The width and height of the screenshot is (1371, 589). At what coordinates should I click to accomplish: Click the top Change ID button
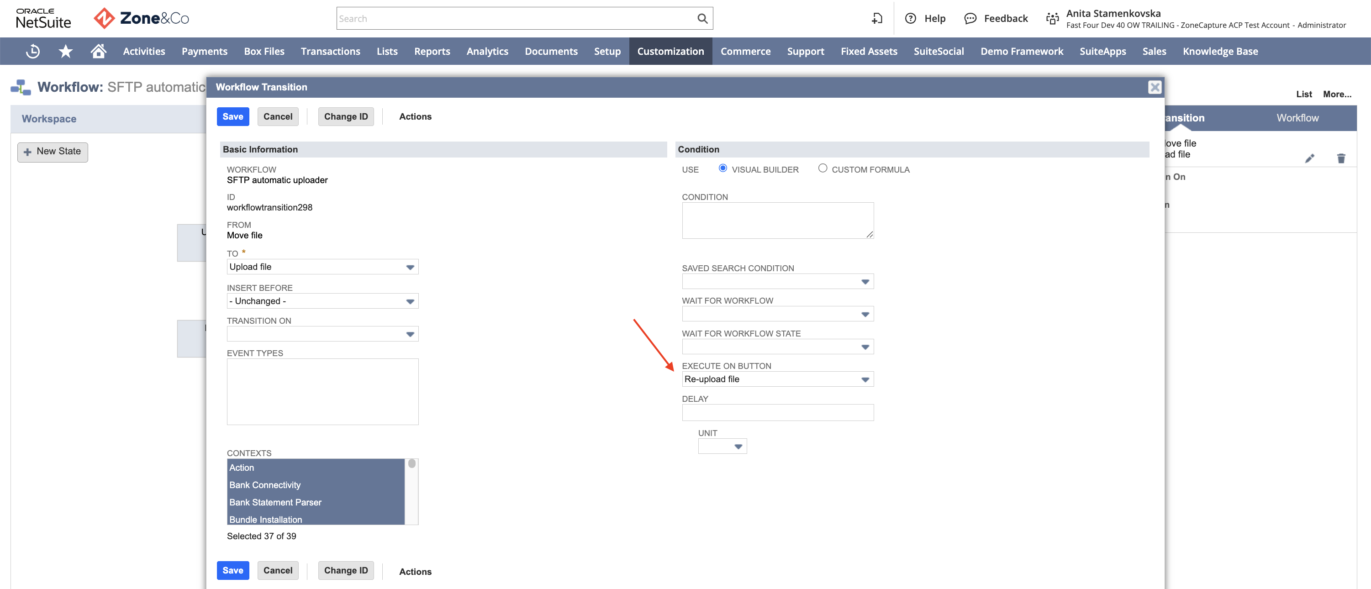point(345,116)
